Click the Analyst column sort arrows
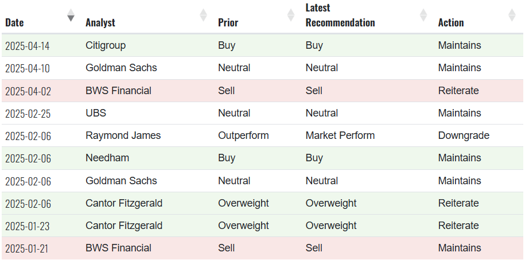Viewport: 525px width, 260px height. 203,15
